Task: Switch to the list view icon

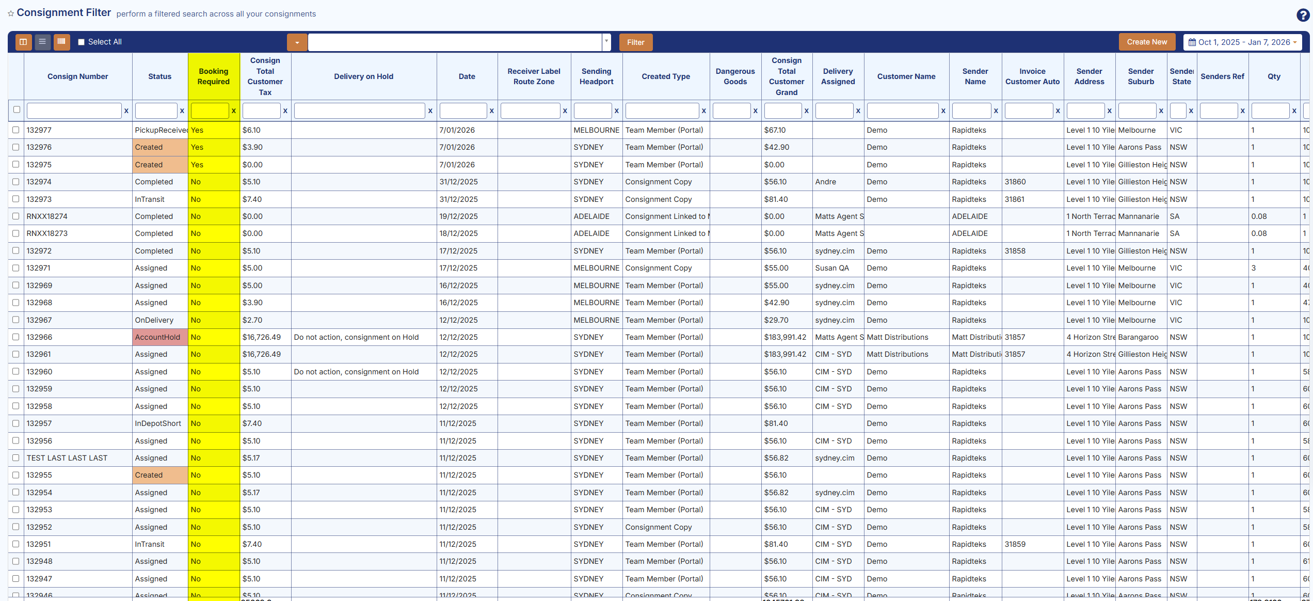Action: click(42, 42)
